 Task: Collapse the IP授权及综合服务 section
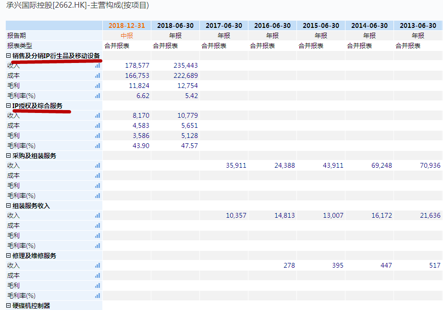click(x=9, y=106)
